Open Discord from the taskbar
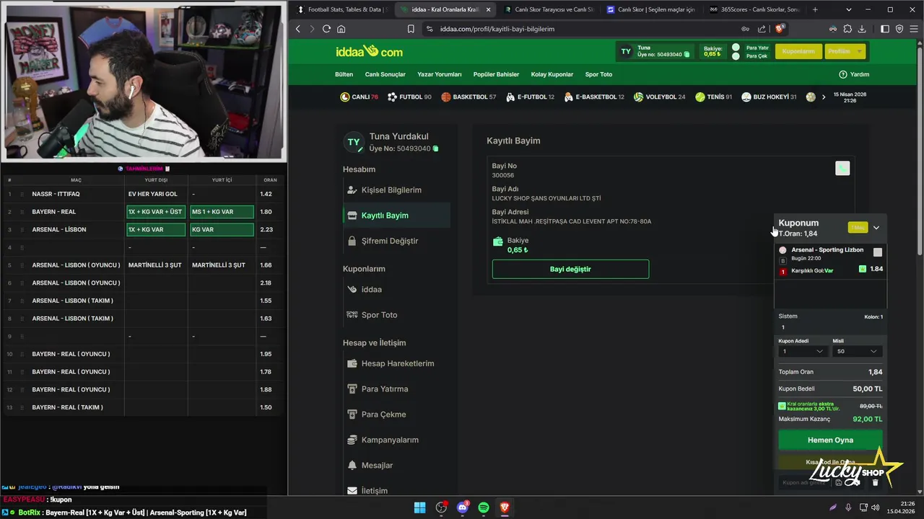This screenshot has height=519, width=924. 463,507
